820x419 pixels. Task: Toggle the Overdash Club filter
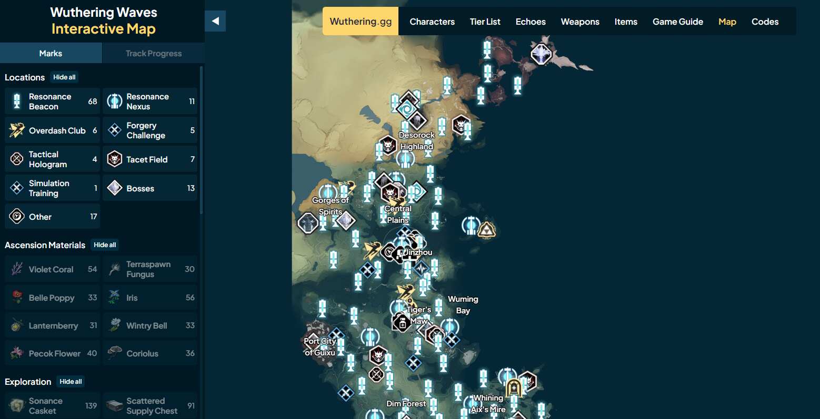52,130
